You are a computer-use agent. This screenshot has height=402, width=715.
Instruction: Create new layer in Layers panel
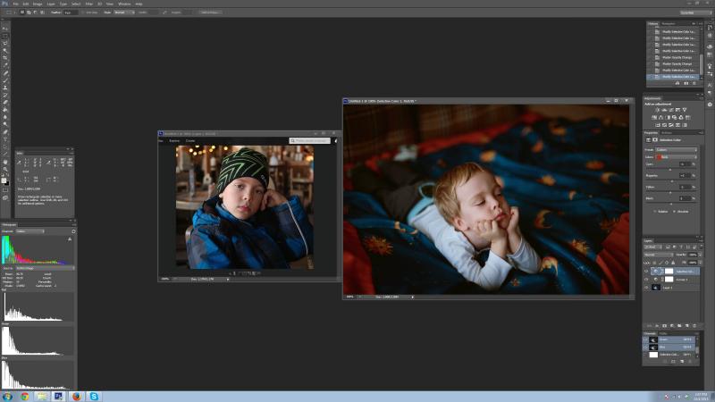pyautogui.click(x=687, y=326)
